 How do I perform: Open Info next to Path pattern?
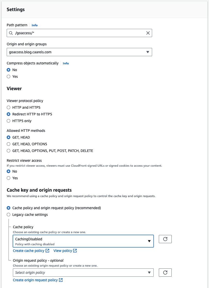(34, 25)
